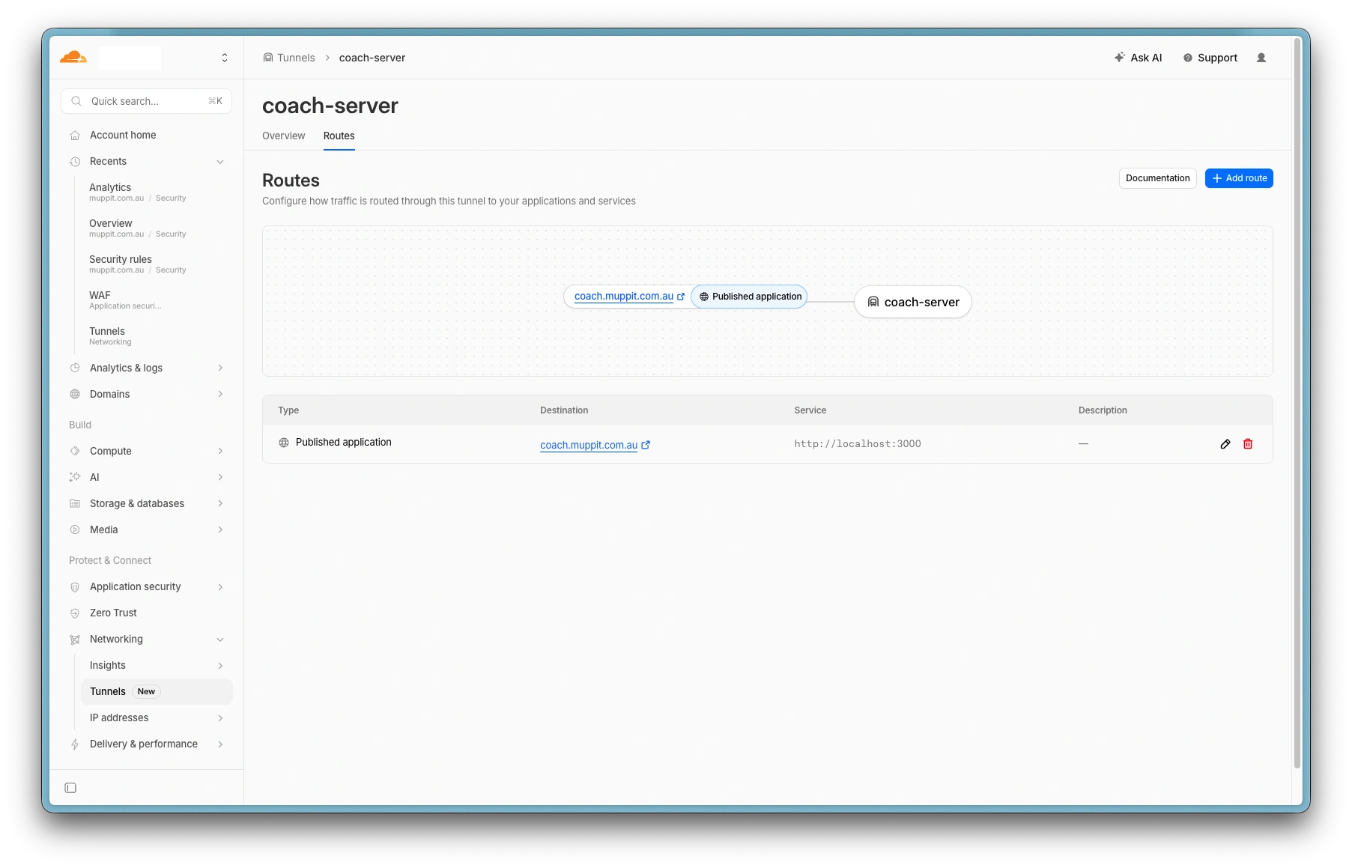The height and width of the screenshot is (868, 1352).
Task: Collapse the sidebar using bottom panel icon
Action: coord(70,788)
